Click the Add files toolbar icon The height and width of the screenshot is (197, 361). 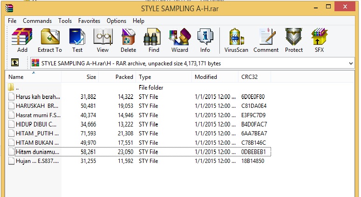(22, 40)
